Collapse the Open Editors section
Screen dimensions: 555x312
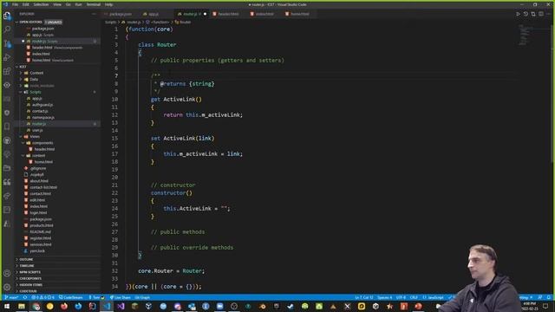pos(30,22)
